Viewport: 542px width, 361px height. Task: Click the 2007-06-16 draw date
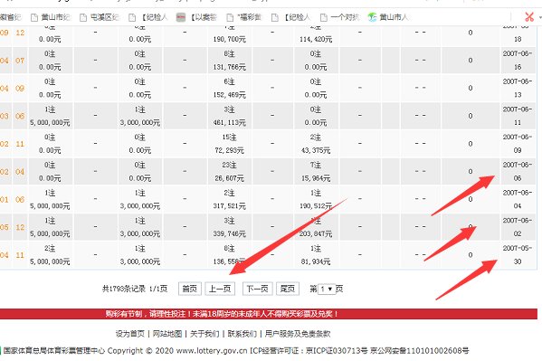[x=517, y=60]
